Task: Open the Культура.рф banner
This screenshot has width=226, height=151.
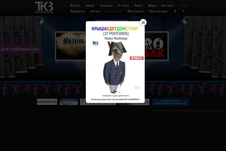Action: pos(47,102)
